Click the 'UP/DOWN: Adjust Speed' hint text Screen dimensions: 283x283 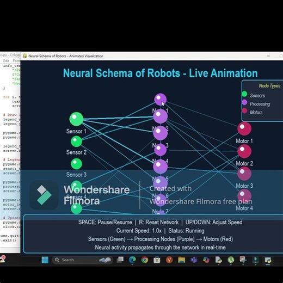pos(214,222)
